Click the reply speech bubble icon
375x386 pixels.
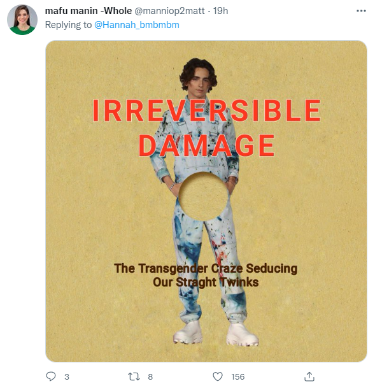[51, 376]
